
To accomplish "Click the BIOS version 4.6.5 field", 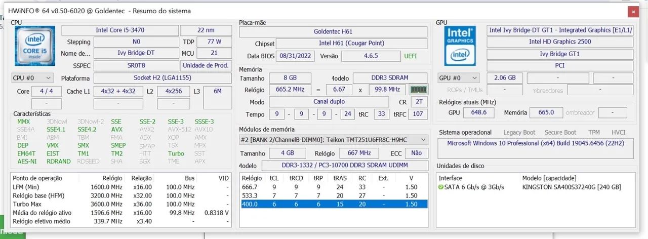I will point(371,56).
